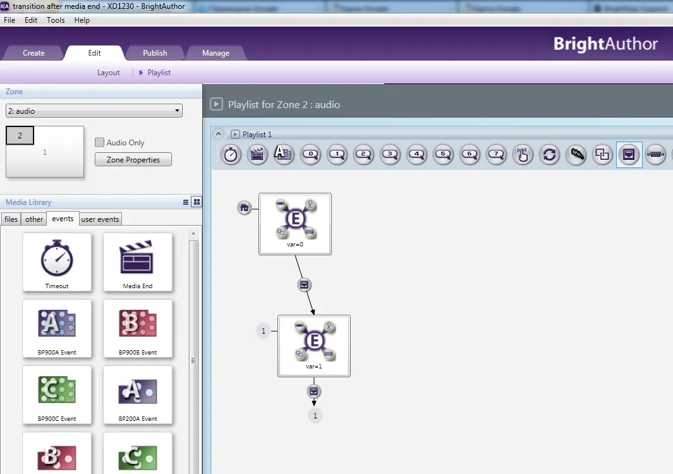This screenshot has height=474, width=673.
Task: Select the var=1 event handler state
Action: [314, 346]
